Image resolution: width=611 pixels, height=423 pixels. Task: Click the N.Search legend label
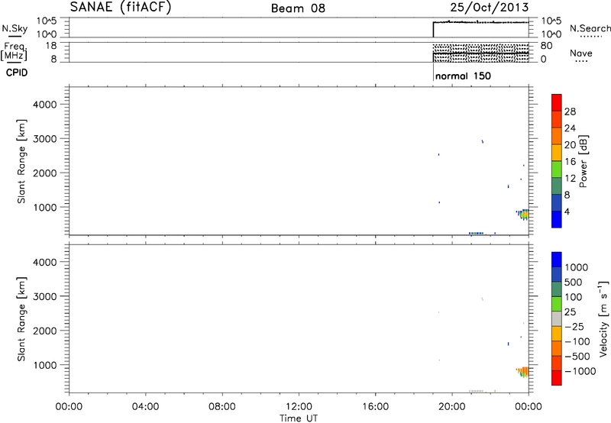[590, 28]
